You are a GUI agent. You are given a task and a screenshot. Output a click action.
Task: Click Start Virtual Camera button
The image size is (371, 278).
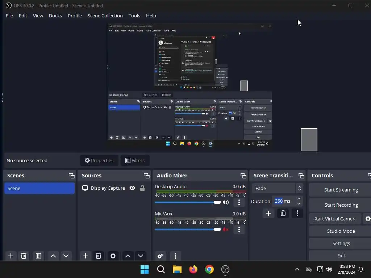[x=335, y=219]
